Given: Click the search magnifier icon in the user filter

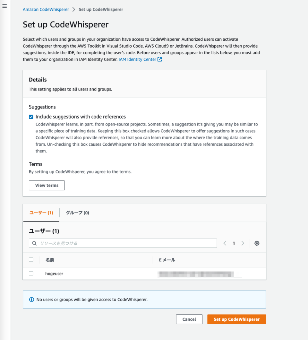Looking at the screenshot, I should coord(34,243).
